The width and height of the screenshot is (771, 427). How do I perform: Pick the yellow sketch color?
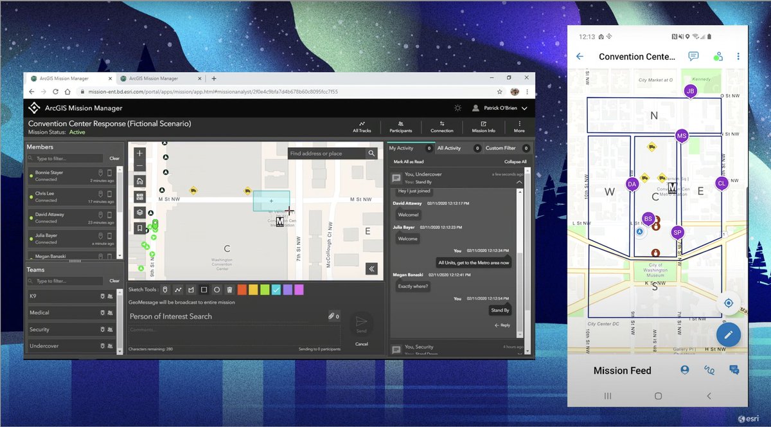253,290
